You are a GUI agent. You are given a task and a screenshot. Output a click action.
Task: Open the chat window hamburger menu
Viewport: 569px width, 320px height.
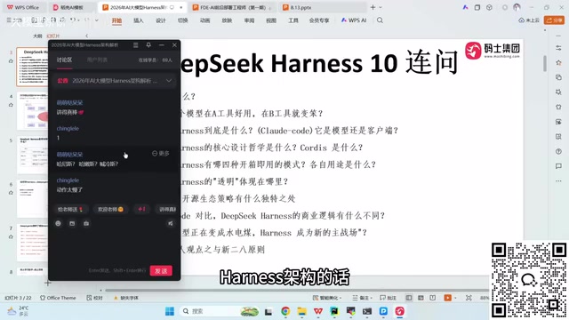[x=135, y=45]
